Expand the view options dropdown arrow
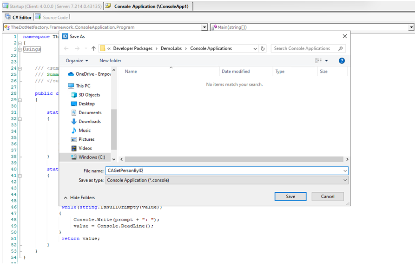 [326, 61]
